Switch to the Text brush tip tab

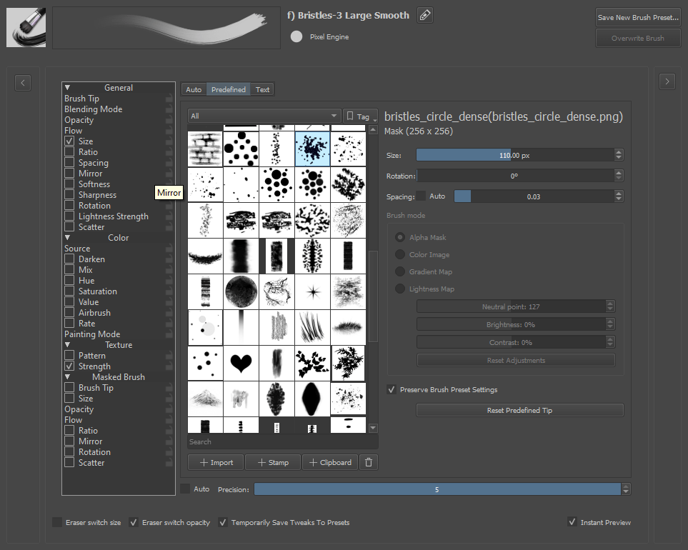coord(262,89)
